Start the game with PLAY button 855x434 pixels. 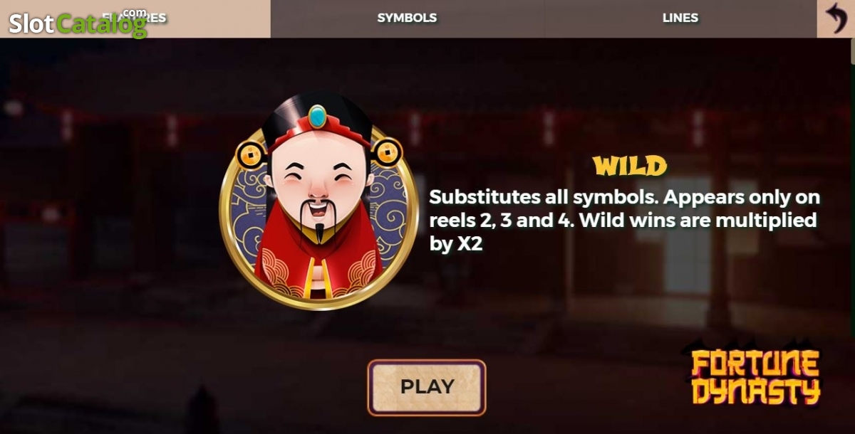coord(427,387)
